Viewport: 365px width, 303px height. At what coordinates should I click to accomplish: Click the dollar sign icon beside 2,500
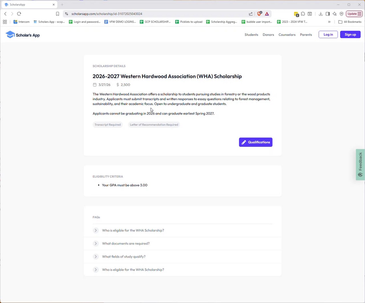(x=117, y=85)
